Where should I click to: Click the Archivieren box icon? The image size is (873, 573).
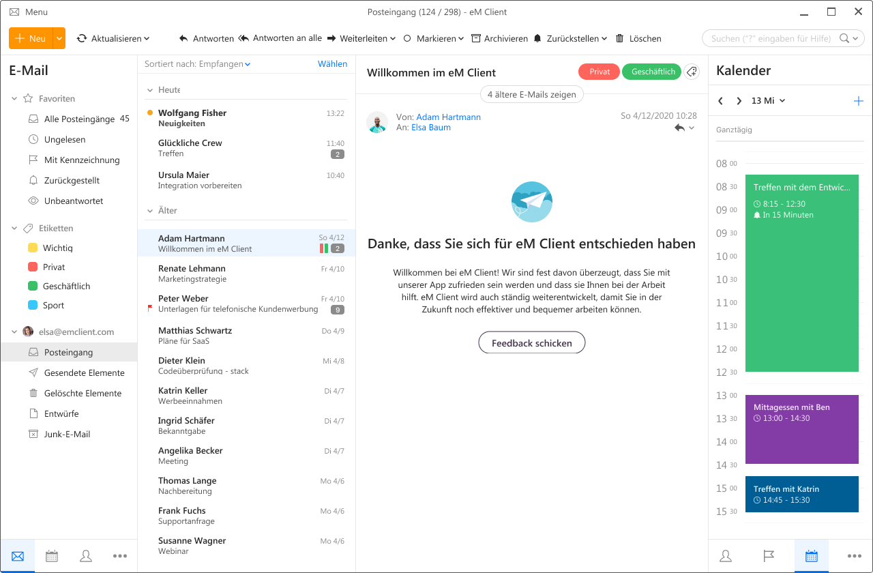click(476, 39)
